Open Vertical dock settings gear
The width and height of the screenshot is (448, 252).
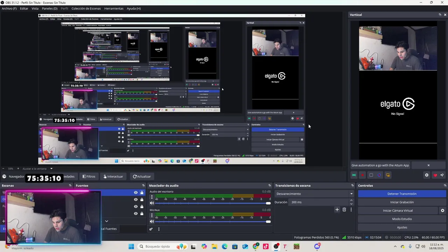coord(427,175)
